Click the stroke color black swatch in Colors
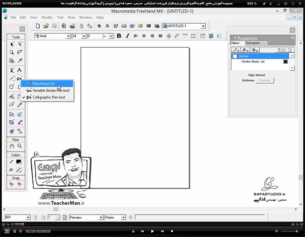The height and width of the screenshot is (237, 305). pos(19,162)
